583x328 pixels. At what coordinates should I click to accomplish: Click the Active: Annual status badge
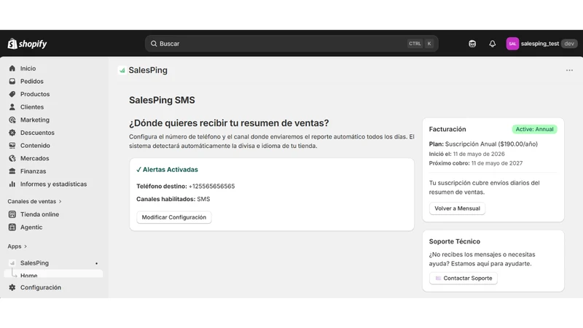tap(534, 129)
